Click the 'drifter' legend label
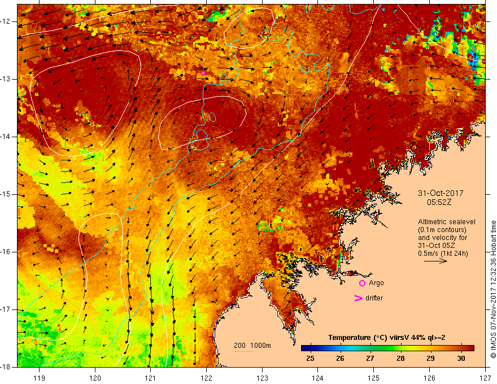Viewport: 497px width, 384px height. pyautogui.click(x=374, y=298)
